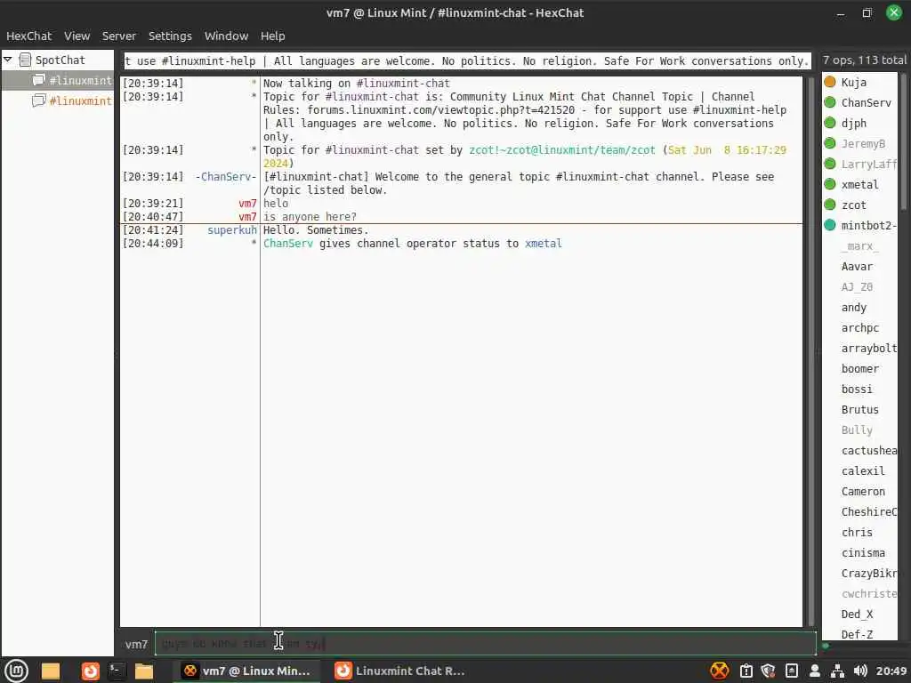Click the message input box
The image size is (911, 683).
[485, 644]
